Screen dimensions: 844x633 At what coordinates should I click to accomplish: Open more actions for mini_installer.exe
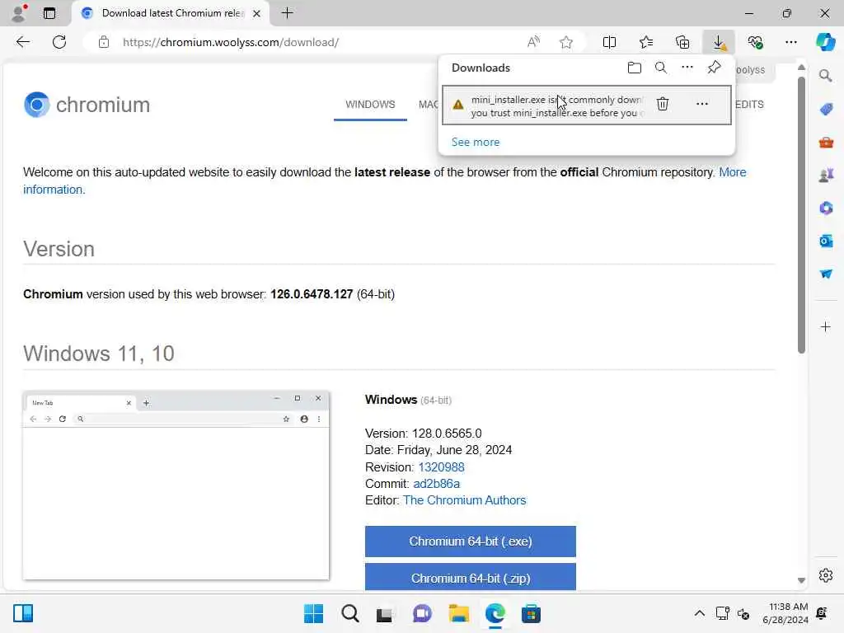pyautogui.click(x=702, y=104)
